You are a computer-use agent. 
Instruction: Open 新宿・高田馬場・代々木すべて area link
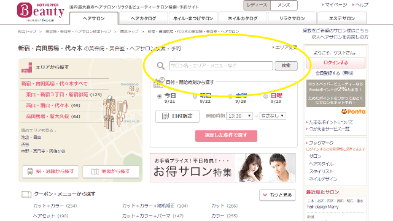[x=55, y=83]
